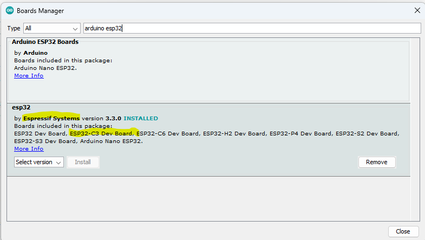Click the 'ESP32-C6 Dev Board' text
This screenshot has width=425, height=240.
pyautogui.click(x=167, y=134)
